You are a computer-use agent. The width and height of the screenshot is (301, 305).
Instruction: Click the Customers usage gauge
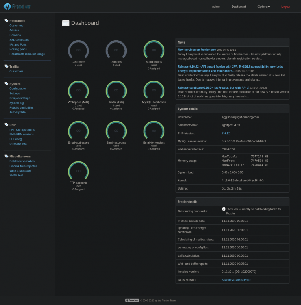79,50
